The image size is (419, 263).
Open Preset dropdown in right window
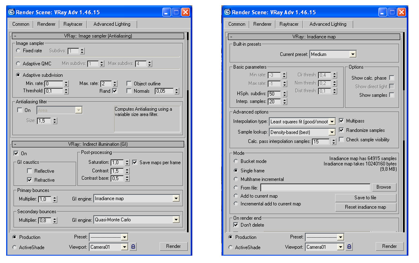[x=340, y=237]
